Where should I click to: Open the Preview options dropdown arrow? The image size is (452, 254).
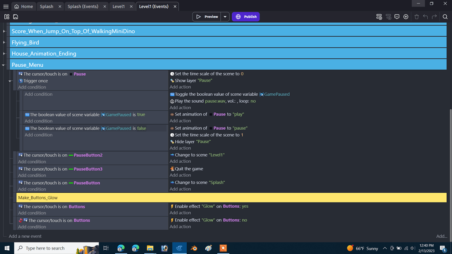tap(225, 17)
